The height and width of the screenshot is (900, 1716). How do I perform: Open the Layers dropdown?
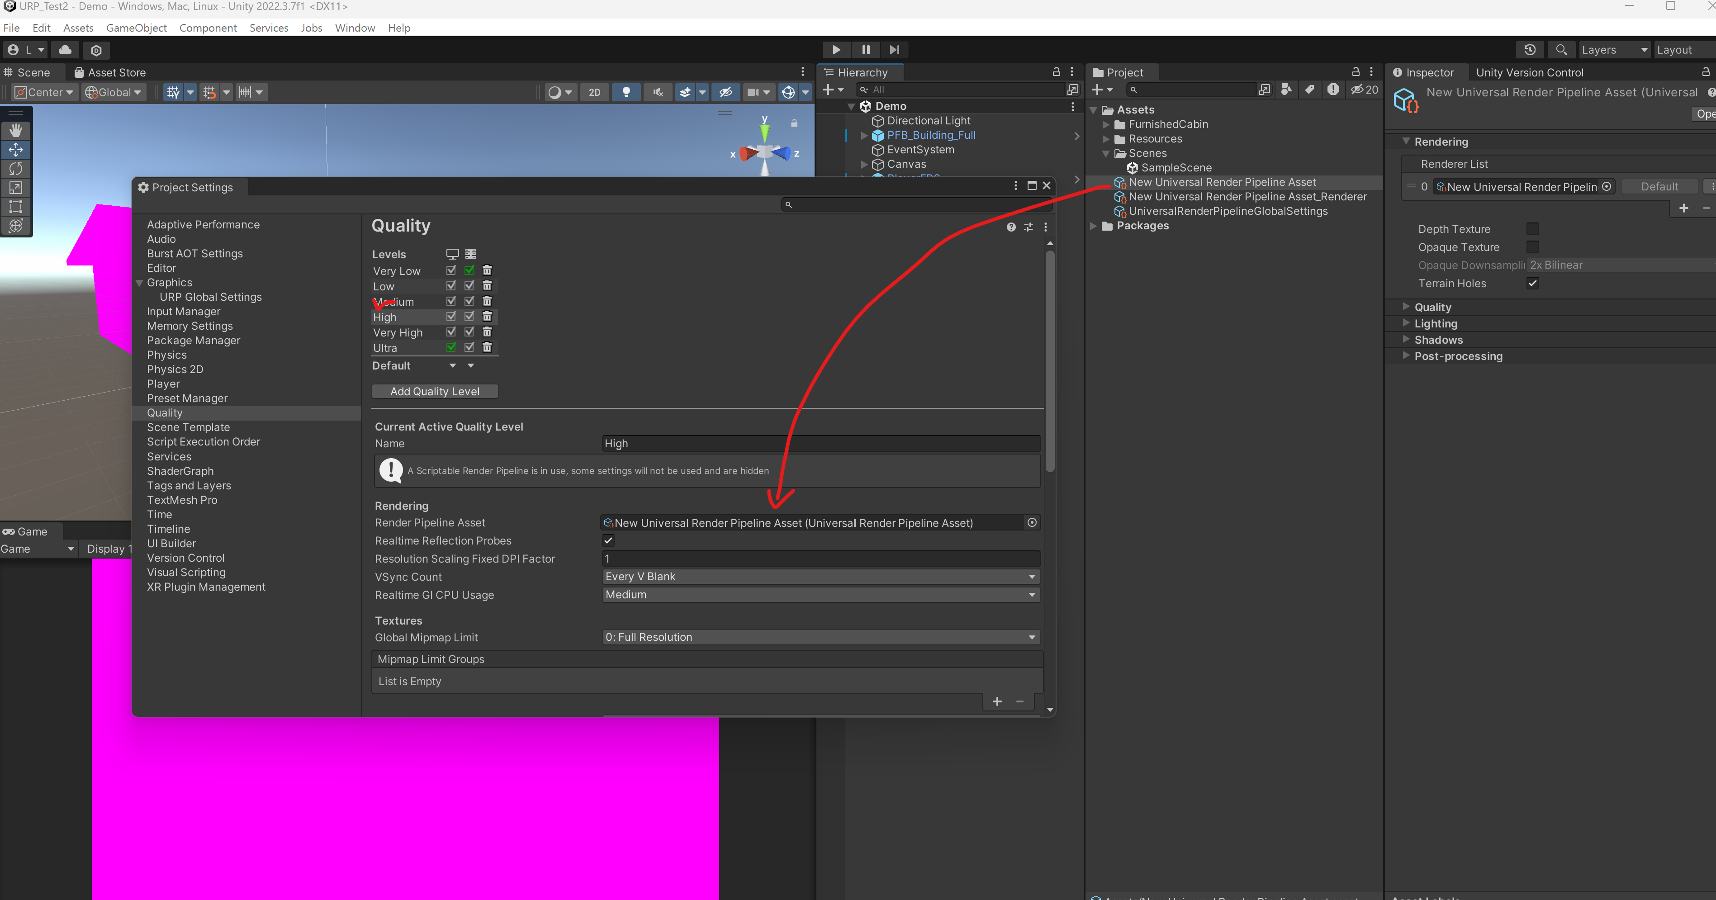tap(1615, 50)
